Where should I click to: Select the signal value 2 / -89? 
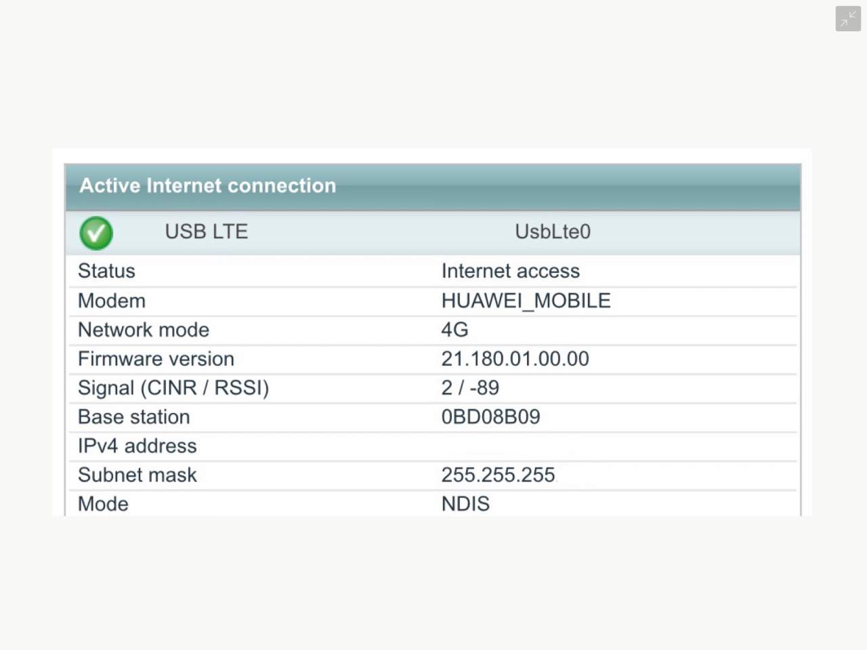tap(470, 388)
